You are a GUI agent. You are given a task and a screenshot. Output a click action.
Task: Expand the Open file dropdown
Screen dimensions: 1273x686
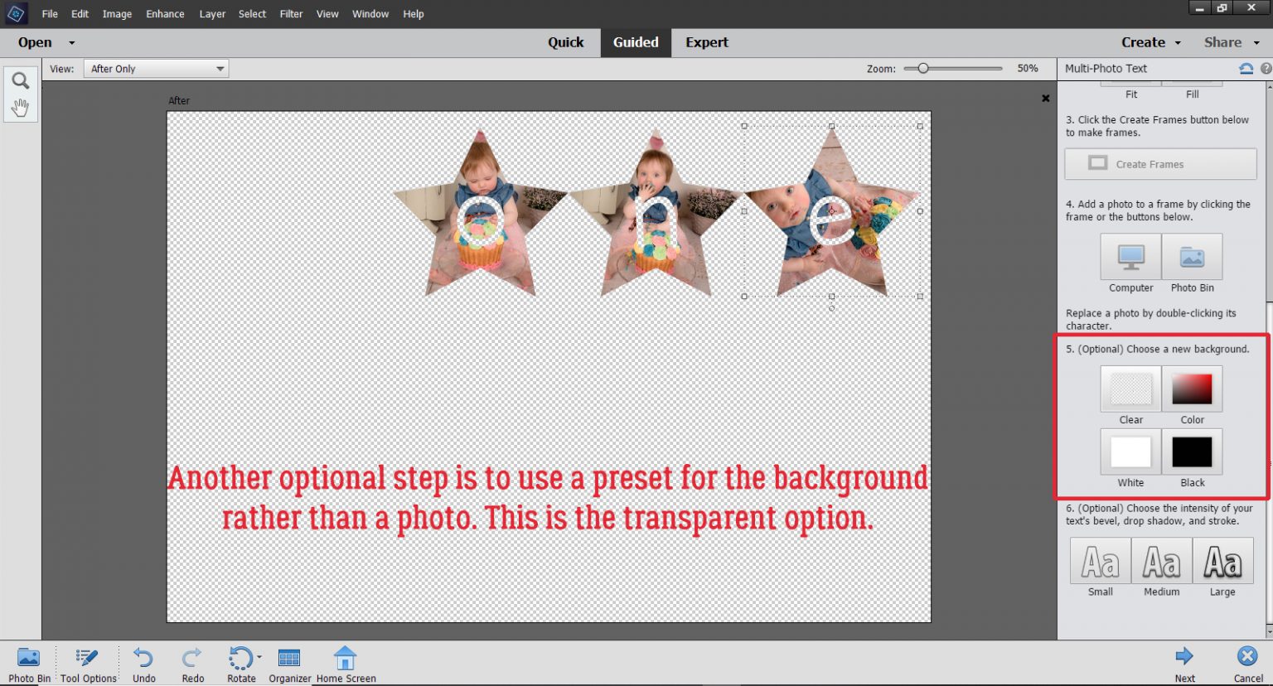click(x=71, y=41)
